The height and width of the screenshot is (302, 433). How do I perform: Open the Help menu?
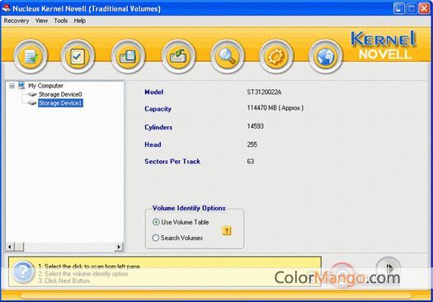click(79, 21)
